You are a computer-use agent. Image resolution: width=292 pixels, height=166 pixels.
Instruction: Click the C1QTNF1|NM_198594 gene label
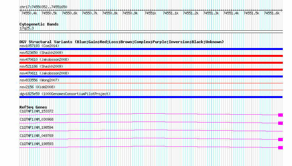[36, 128]
